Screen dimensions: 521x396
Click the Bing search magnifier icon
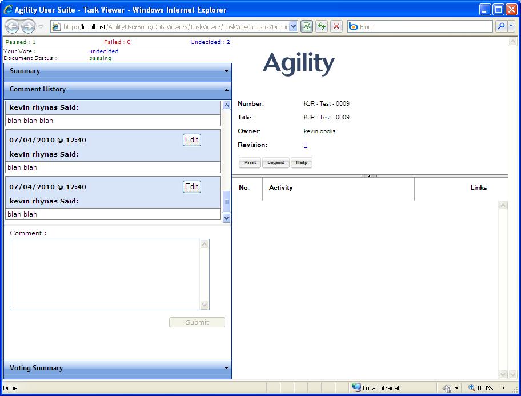pyautogui.click(x=501, y=26)
